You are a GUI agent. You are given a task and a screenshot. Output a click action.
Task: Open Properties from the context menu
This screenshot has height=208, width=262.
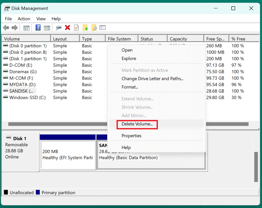click(x=131, y=136)
